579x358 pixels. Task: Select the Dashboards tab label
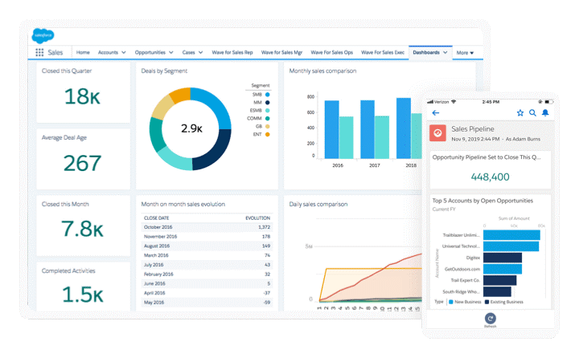tap(426, 52)
